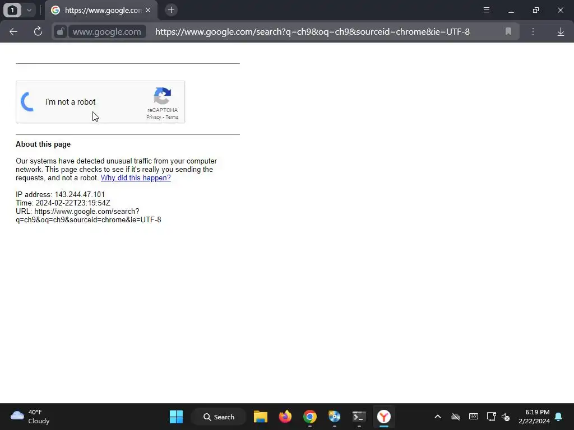Click the Yandex Browser taskbar icon
The height and width of the screenshot is (430, 574).
(383, 417)
